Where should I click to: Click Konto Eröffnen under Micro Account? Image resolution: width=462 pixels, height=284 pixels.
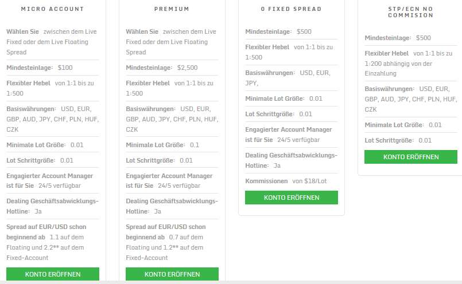point(53,274)
